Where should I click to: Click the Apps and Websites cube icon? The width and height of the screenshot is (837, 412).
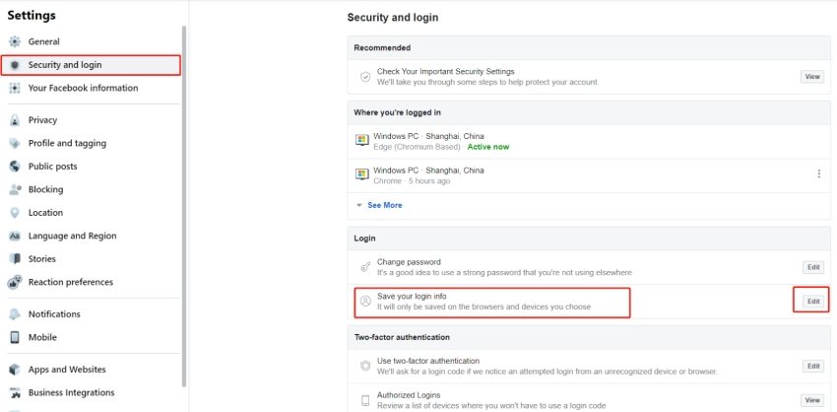click(15, 370)
